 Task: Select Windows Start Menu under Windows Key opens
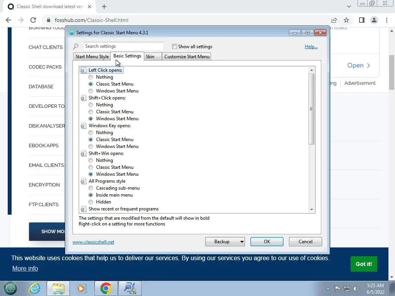(91, 146)
